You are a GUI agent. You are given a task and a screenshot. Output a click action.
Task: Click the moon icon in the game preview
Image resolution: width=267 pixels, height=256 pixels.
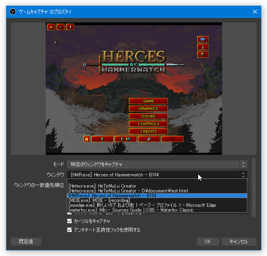[70, 27]
